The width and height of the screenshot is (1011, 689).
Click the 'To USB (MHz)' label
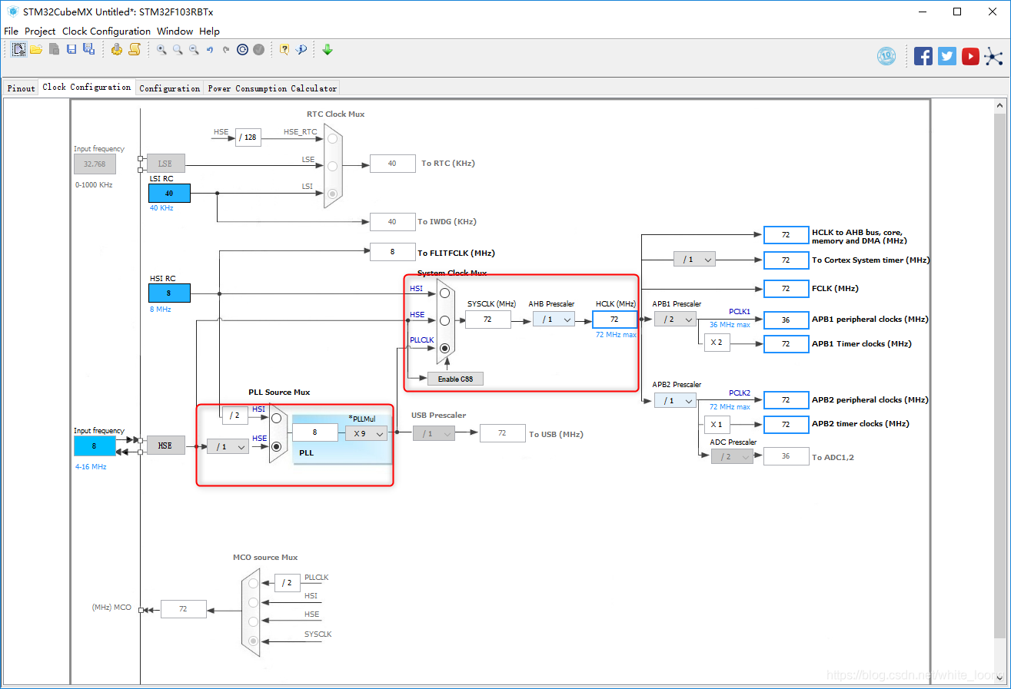(556, 434)
